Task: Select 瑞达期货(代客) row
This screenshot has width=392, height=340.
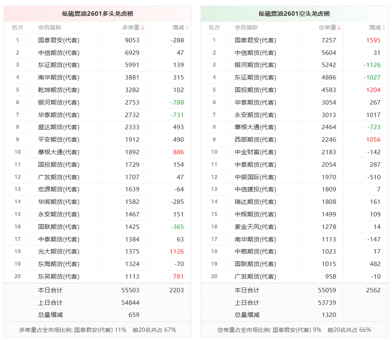Action: 294,202
